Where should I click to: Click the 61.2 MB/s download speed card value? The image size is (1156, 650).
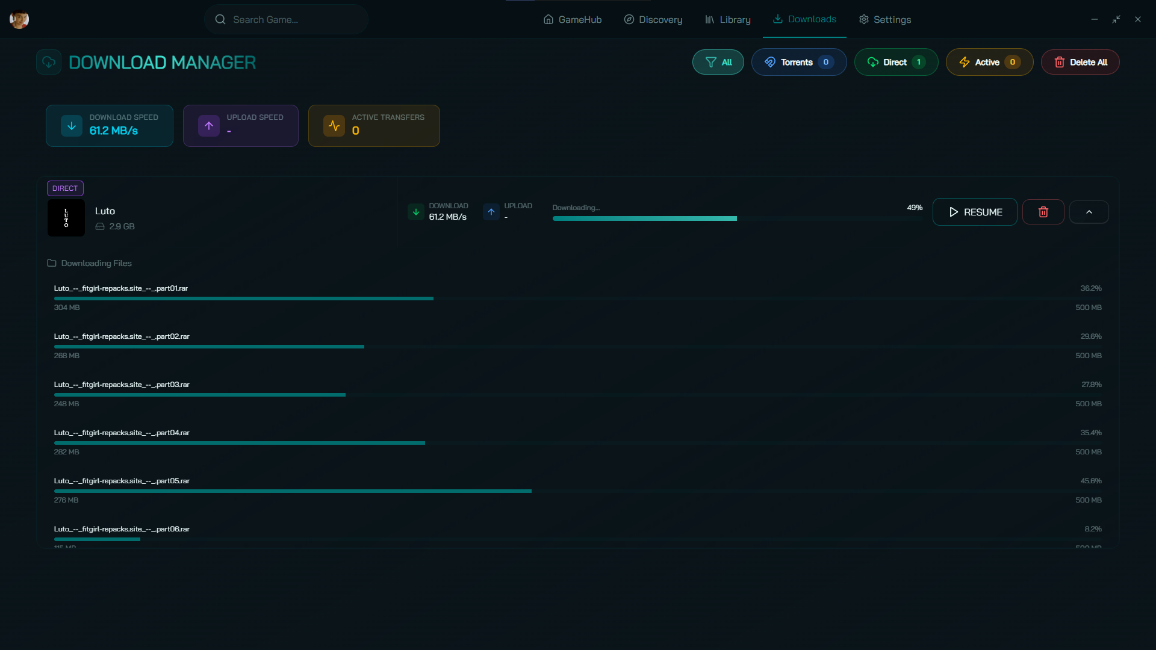[114, 131]
